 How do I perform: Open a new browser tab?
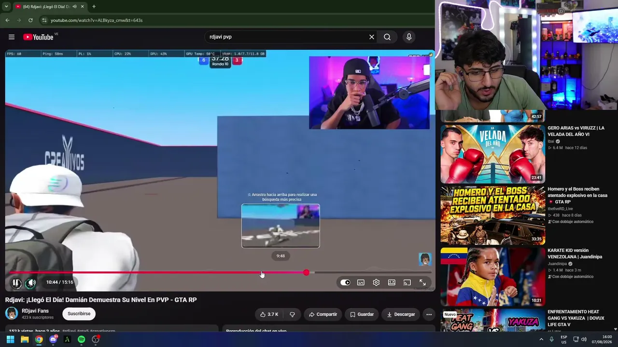coord(94,7)
